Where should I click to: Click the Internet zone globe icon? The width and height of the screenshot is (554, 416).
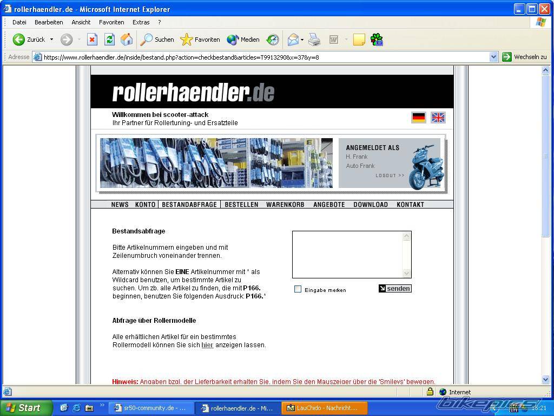tap(443, 392)
